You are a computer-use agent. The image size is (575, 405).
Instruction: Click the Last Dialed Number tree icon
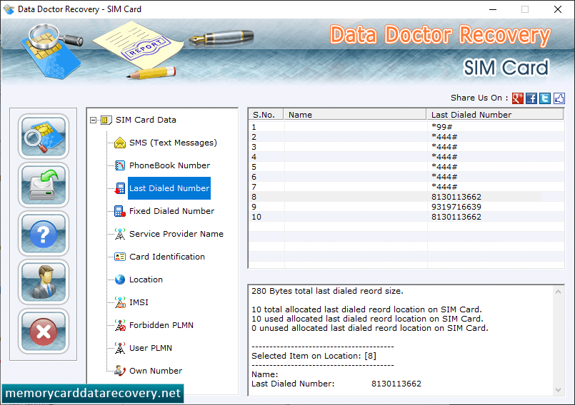tap(120, 188)
